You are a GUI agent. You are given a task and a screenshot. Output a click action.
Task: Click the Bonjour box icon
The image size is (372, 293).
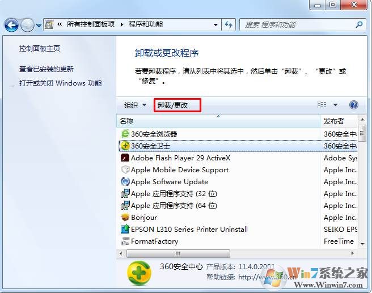pos(125,217)
